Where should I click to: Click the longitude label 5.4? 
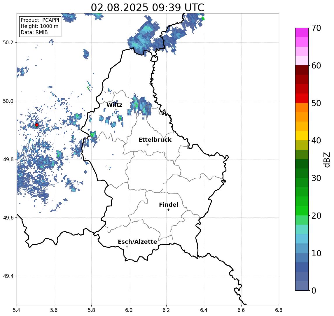pyautogui.click(x=17, y=310)
